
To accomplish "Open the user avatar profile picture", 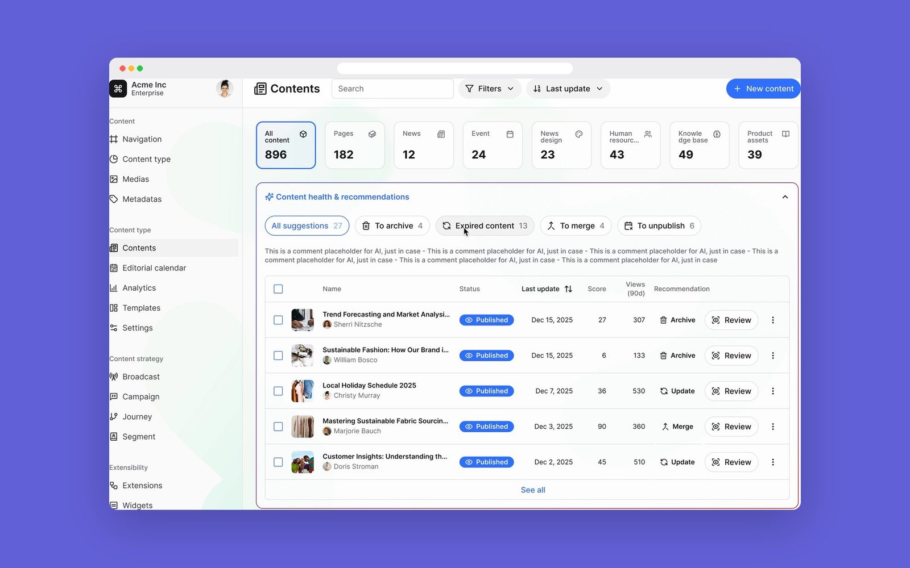I will click(225, 89).
